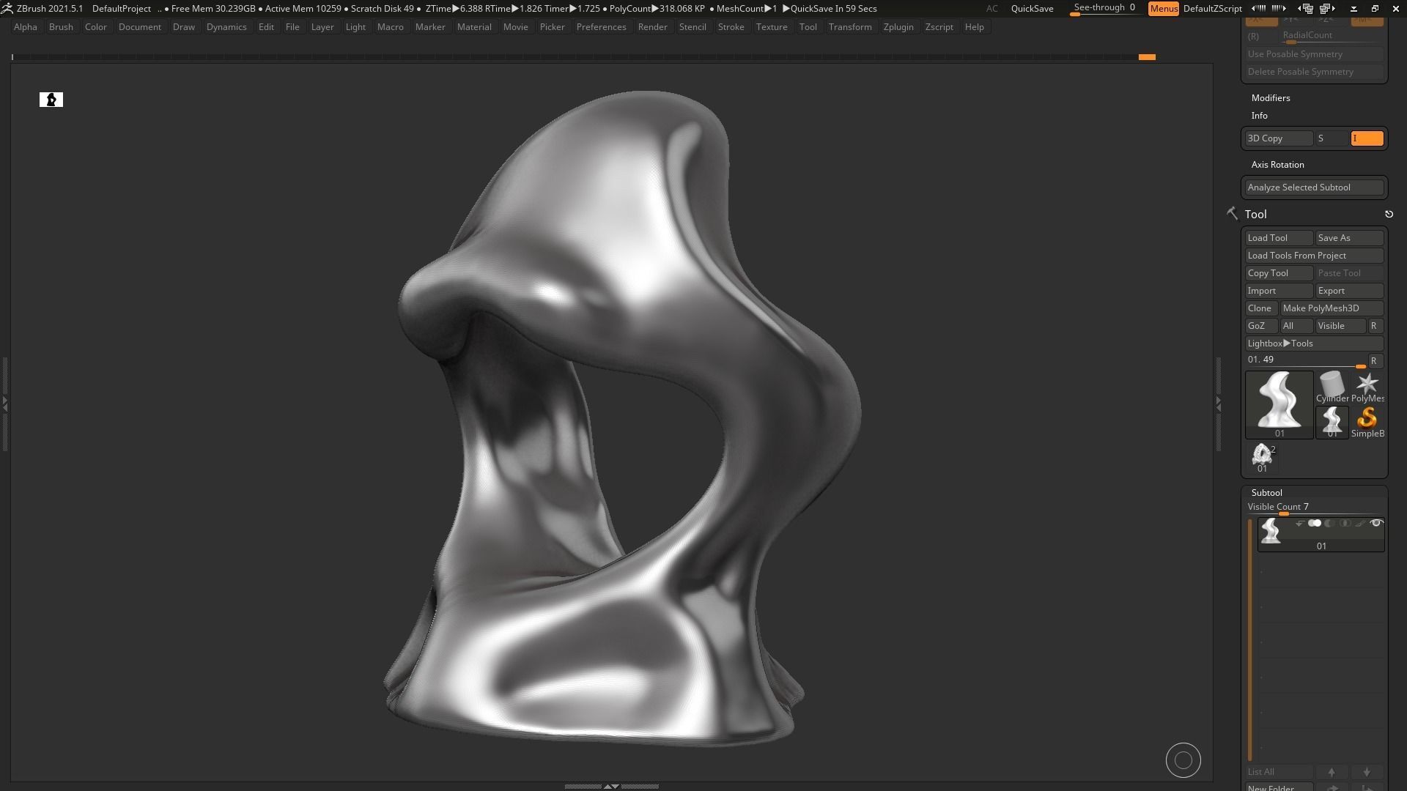1407x791 pixels.
Task: Open the bottom shelf divider arrows
Action: coord(611,786)
